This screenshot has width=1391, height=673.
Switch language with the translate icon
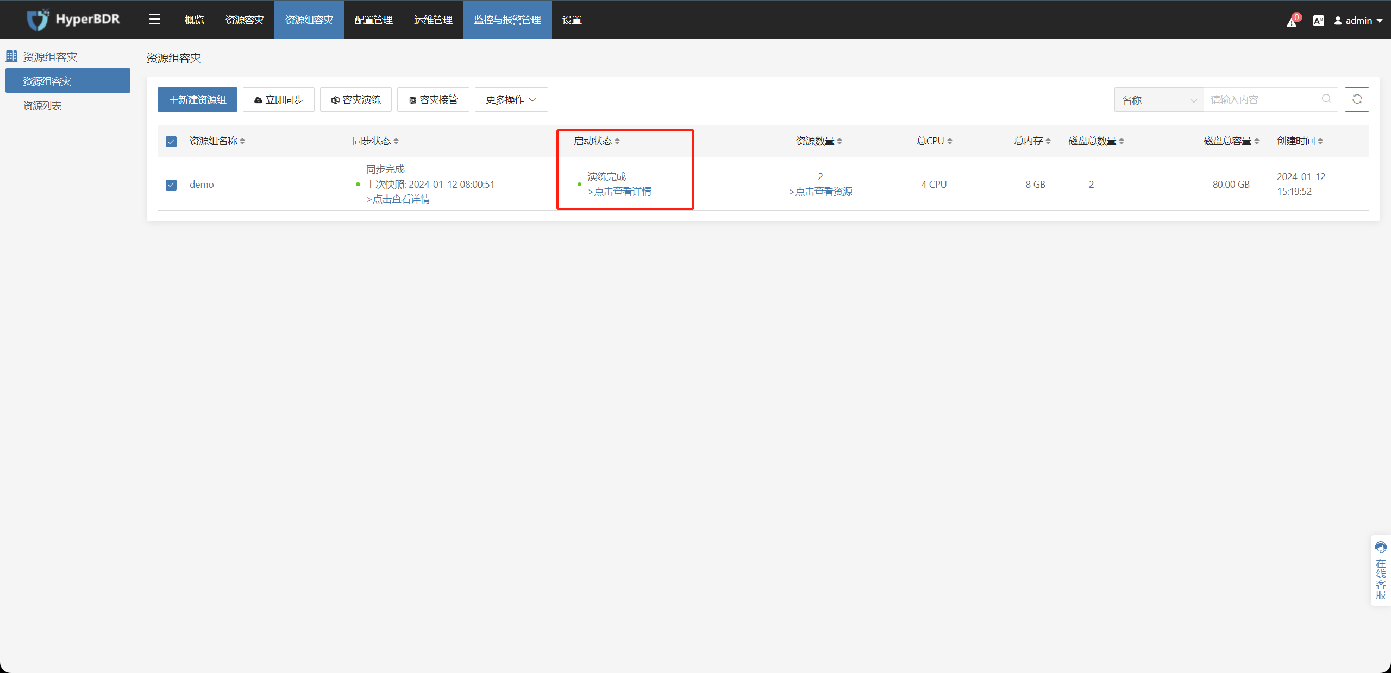click(x=1318, y=21)
